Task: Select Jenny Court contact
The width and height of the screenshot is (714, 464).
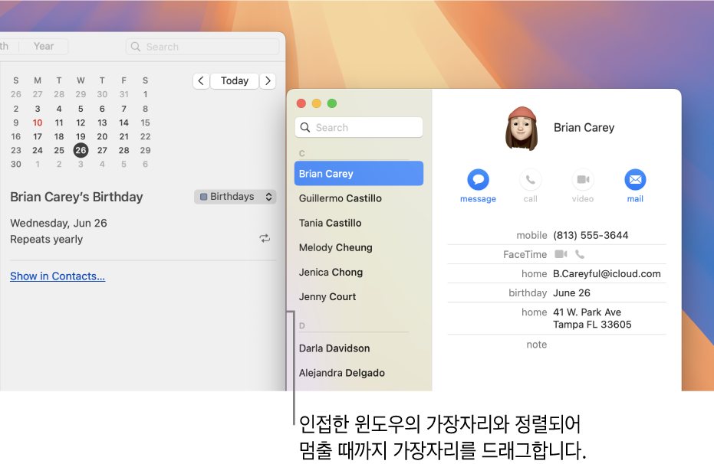Action: pos(359,296)
